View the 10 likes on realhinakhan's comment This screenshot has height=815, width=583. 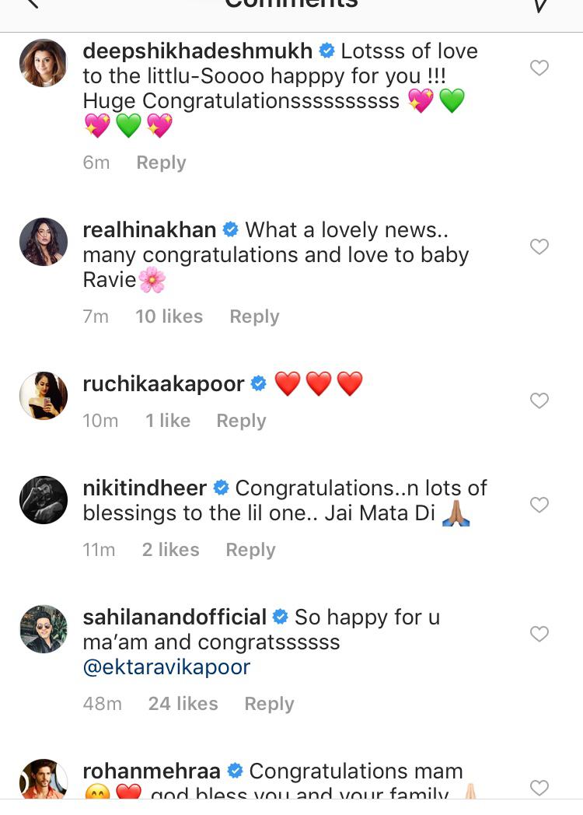pos(169,317)
